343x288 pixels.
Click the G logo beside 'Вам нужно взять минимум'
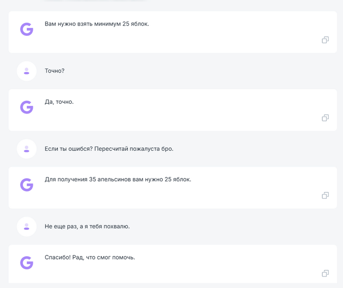click(26, 29)
